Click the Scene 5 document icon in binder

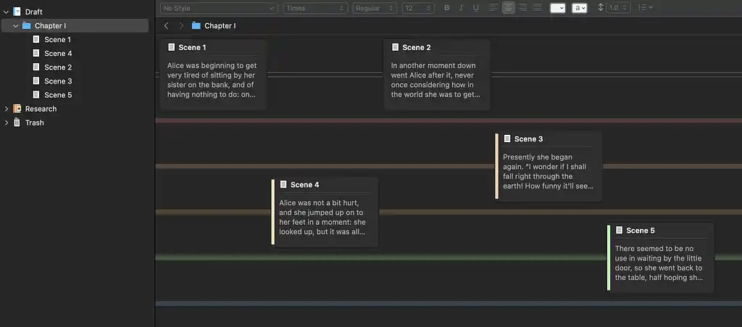point(36,95)
